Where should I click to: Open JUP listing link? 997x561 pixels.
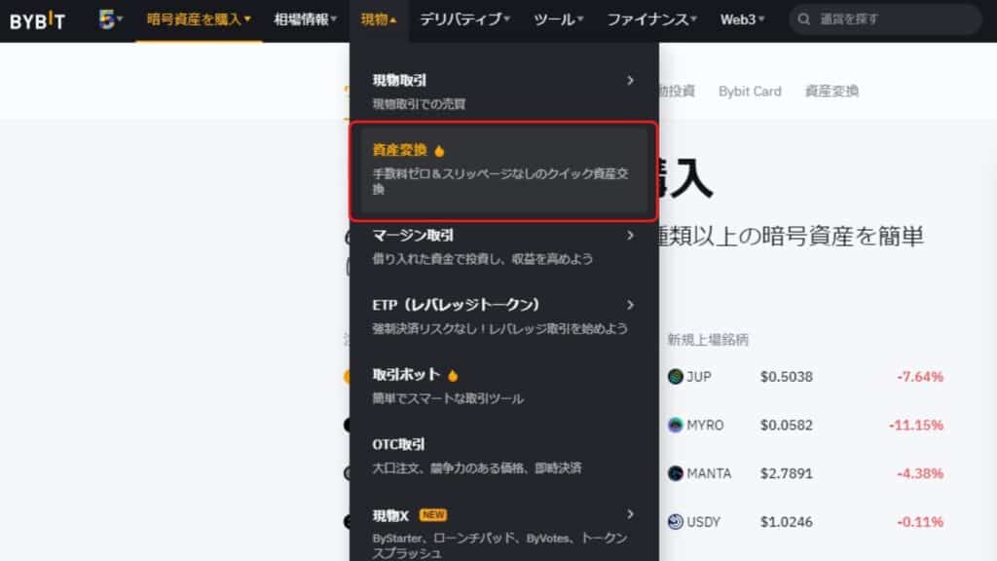(699, 377)
